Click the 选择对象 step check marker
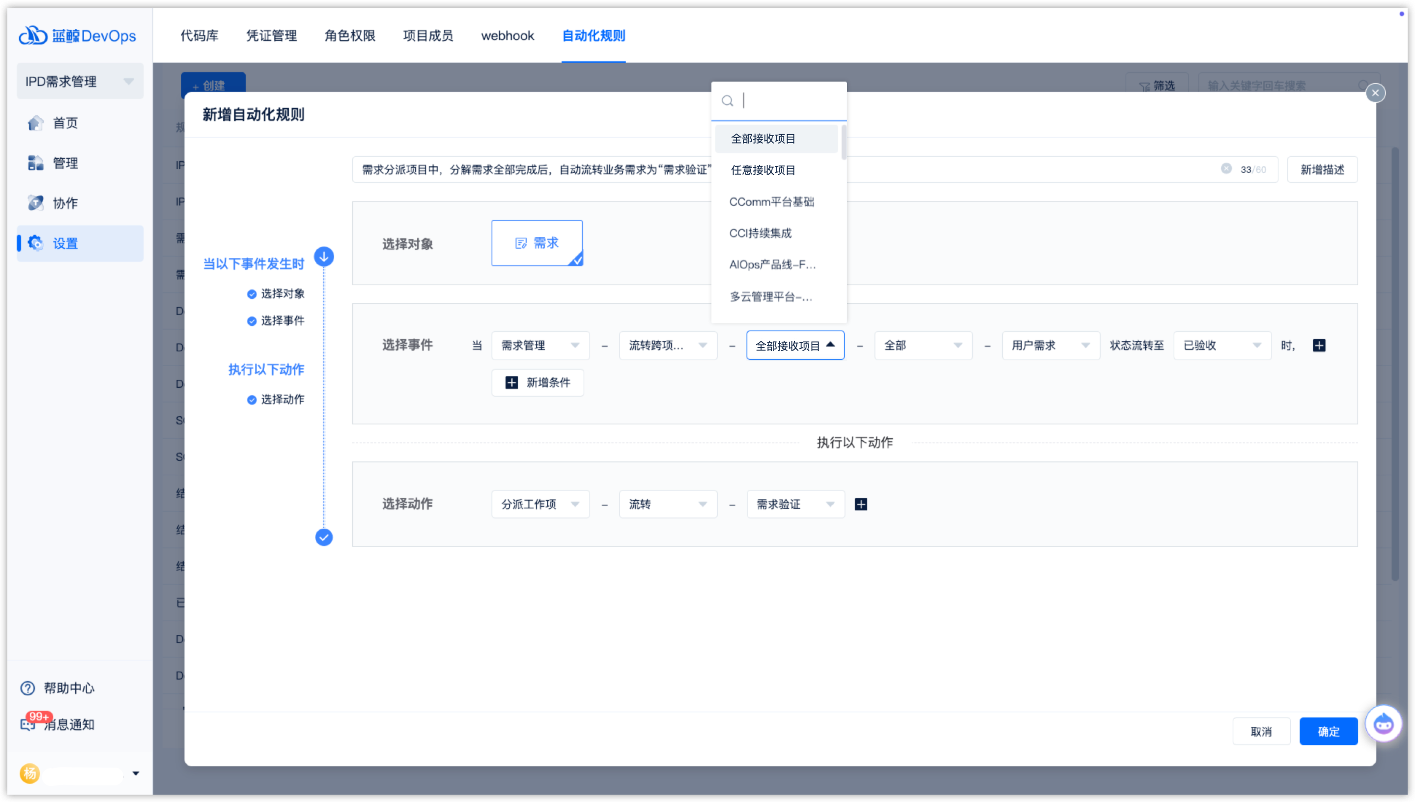This screenshot has width=1415, height=802. (252, 294)
